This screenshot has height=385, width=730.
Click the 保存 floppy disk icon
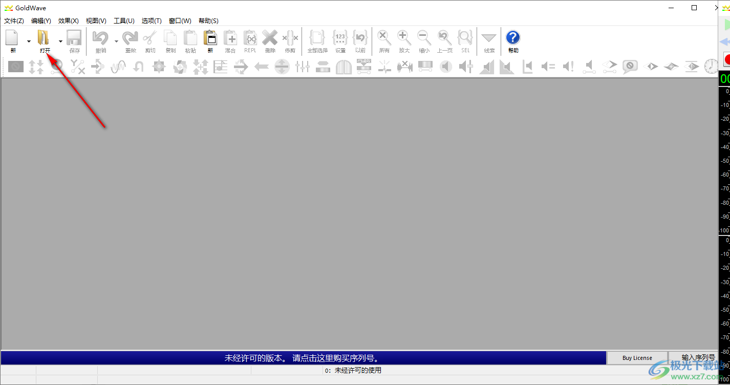coord(75,38)
